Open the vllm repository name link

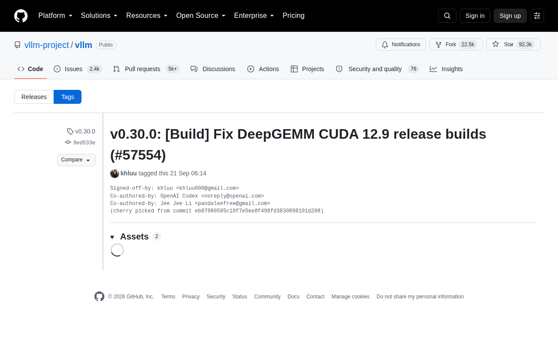[x=84, y=45]
